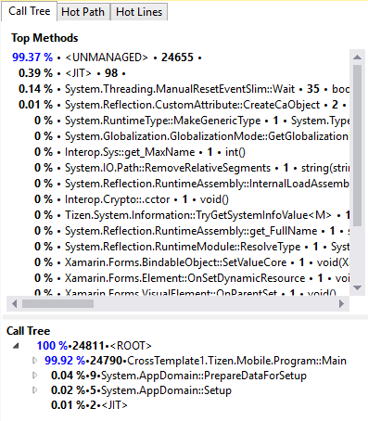
Task: Select the GlobalizationMode::GetGlobalization row
Action: pos(192,136)
